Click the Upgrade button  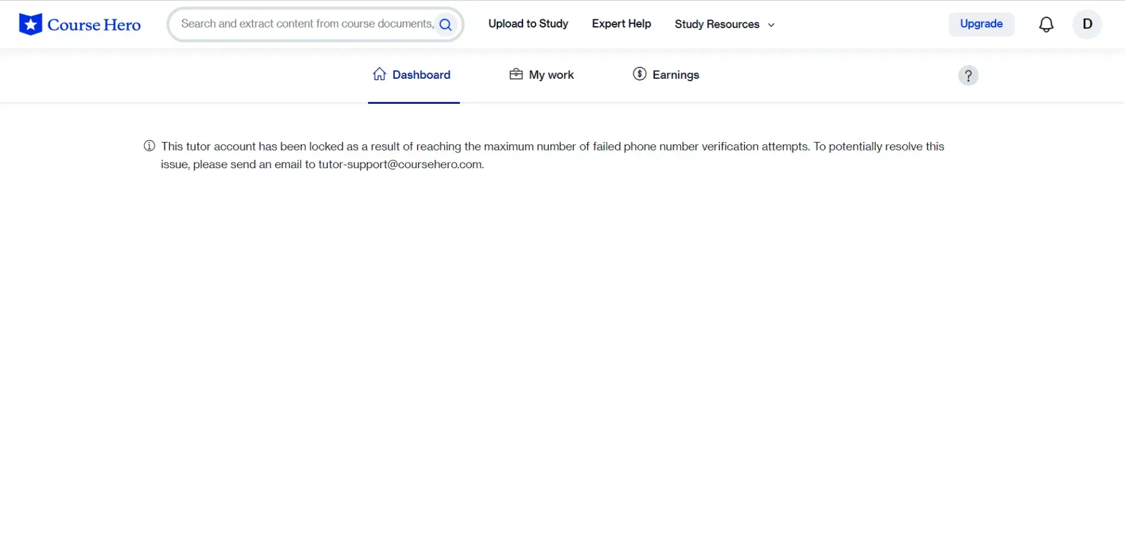click(x=981, y=24)
